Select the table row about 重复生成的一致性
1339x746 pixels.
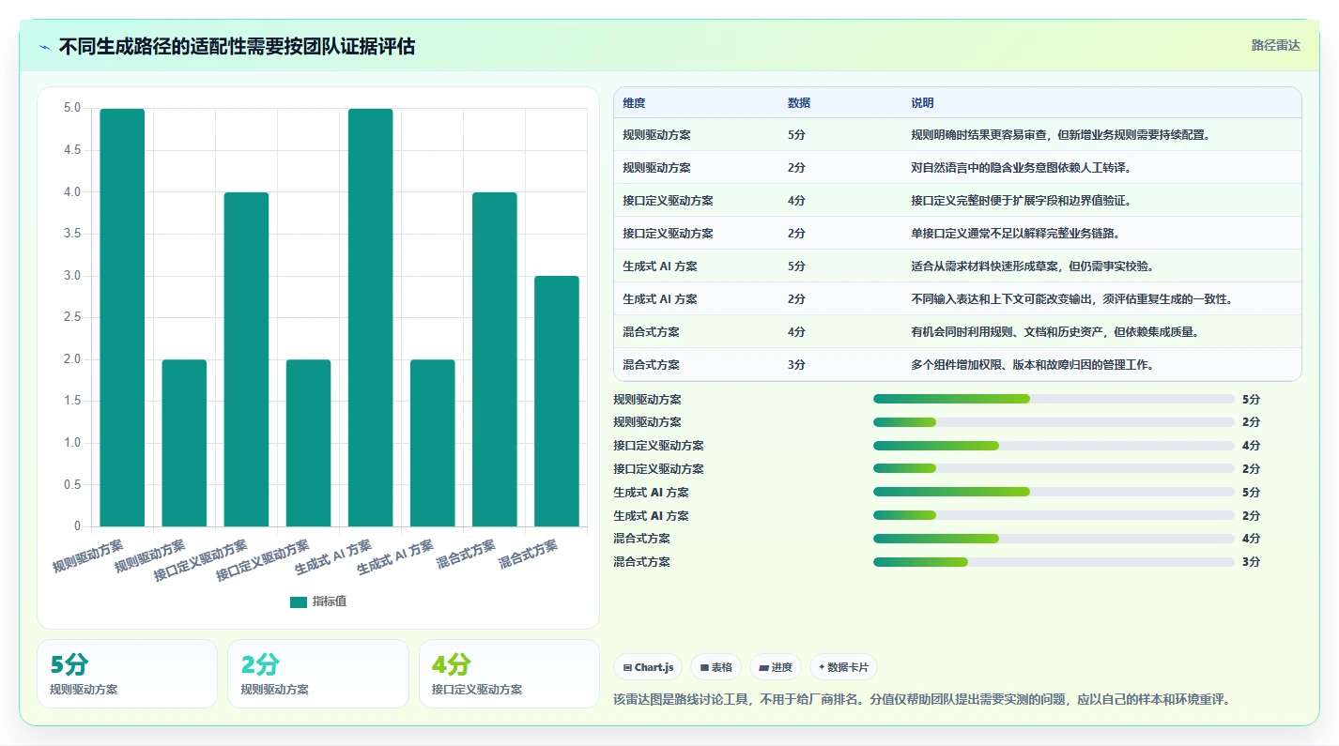click(x=958, y=299)
